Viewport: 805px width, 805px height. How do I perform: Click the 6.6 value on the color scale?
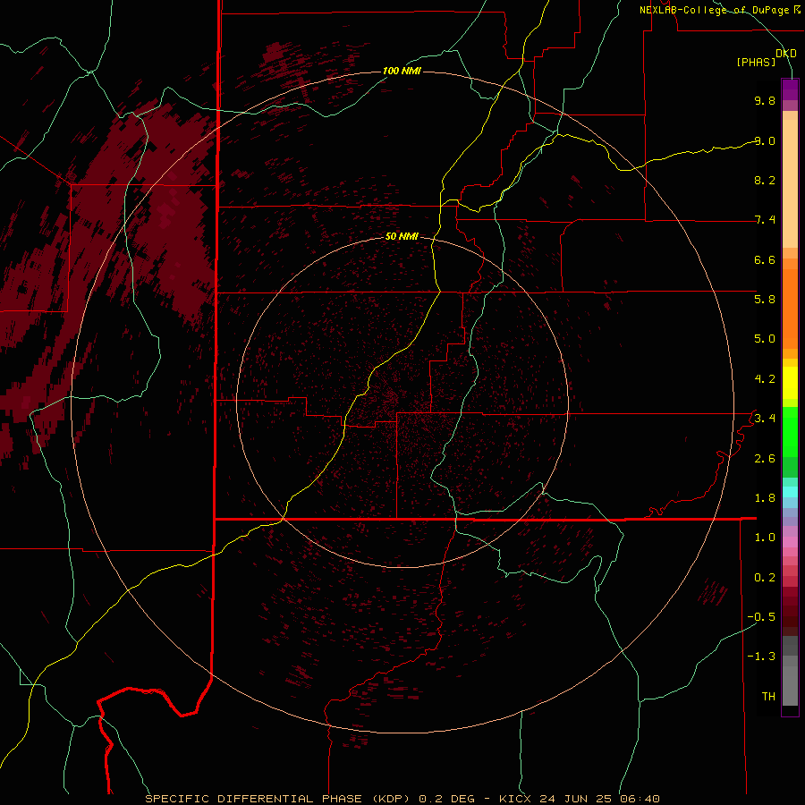pos(765,259)
